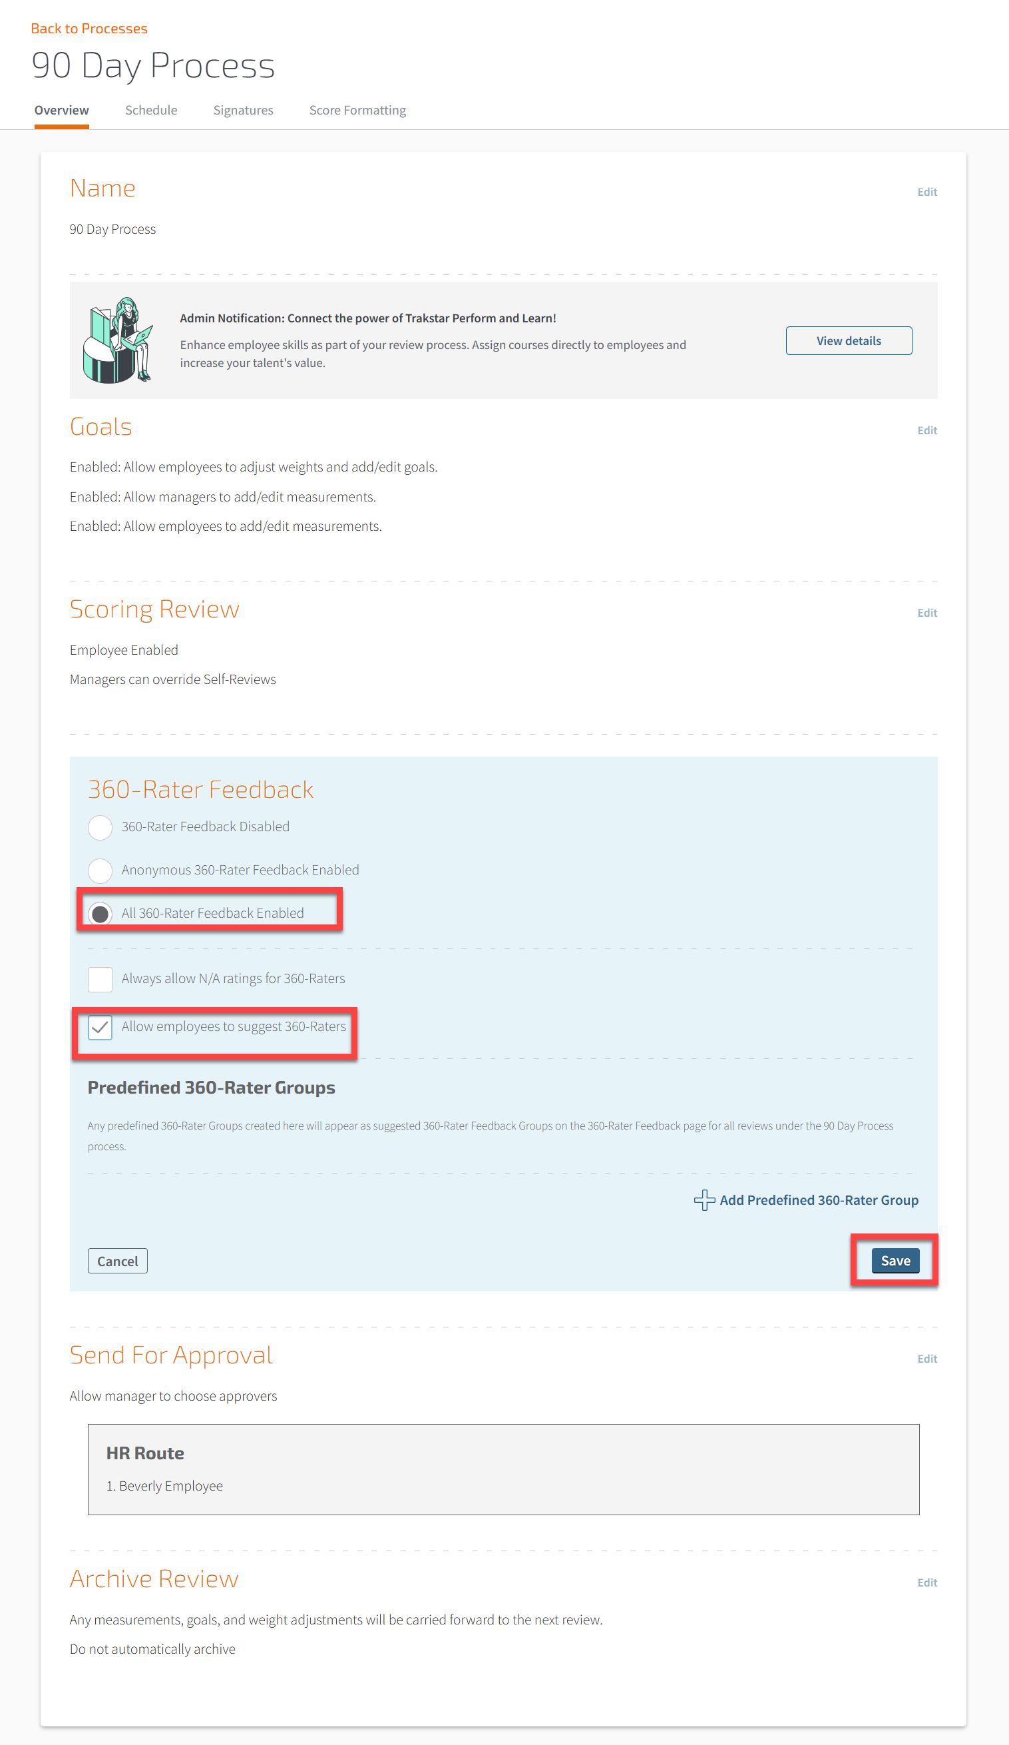Edit the Scoring Review section
Screen dimensions: 1009x1745
click(926, 613)
